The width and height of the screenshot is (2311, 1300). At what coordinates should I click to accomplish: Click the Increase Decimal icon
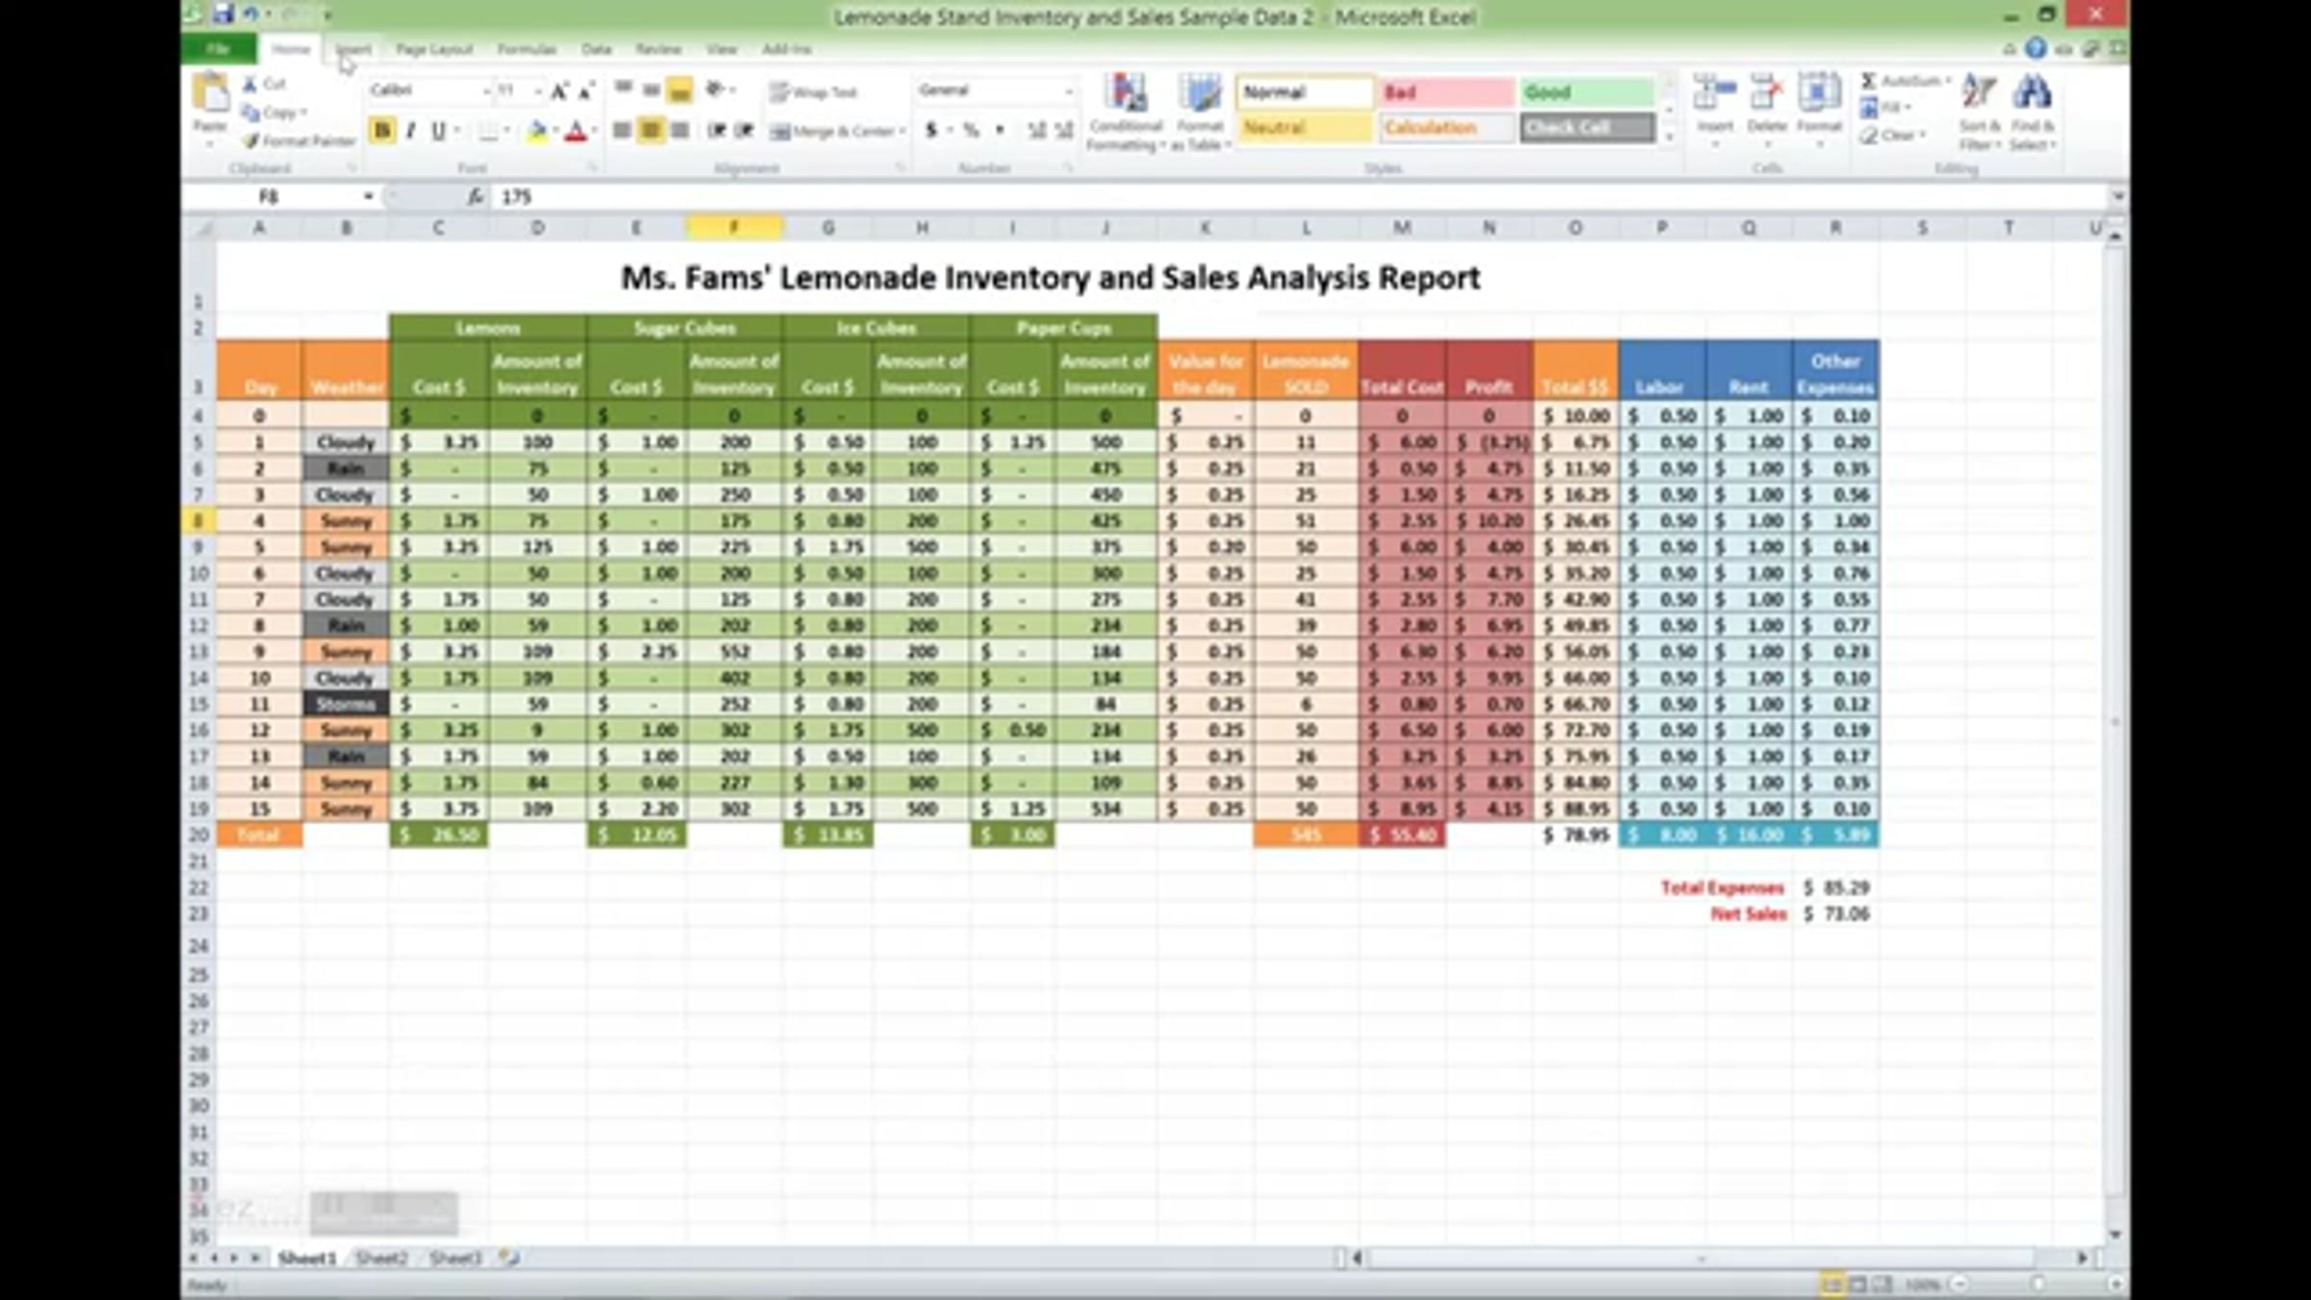click(1036, 130)
